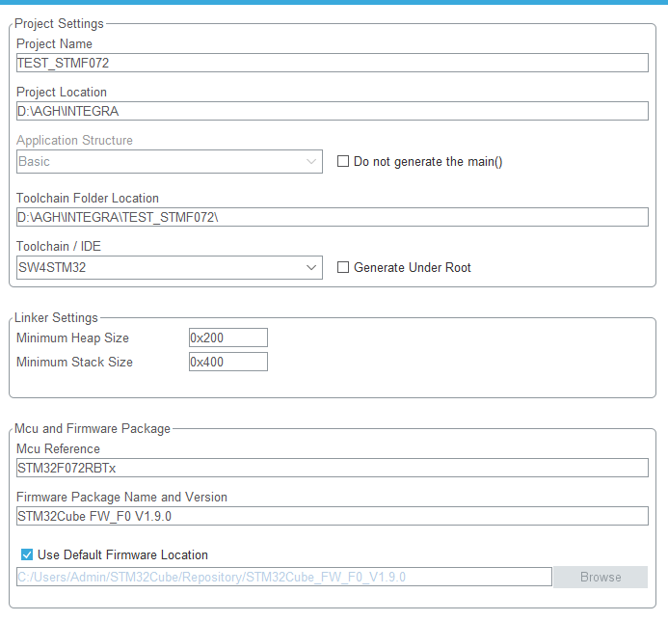The image size is (668, 621).
Task: Click the firmware repository path field
Action: pyautogui.click(x=284, y=577)
